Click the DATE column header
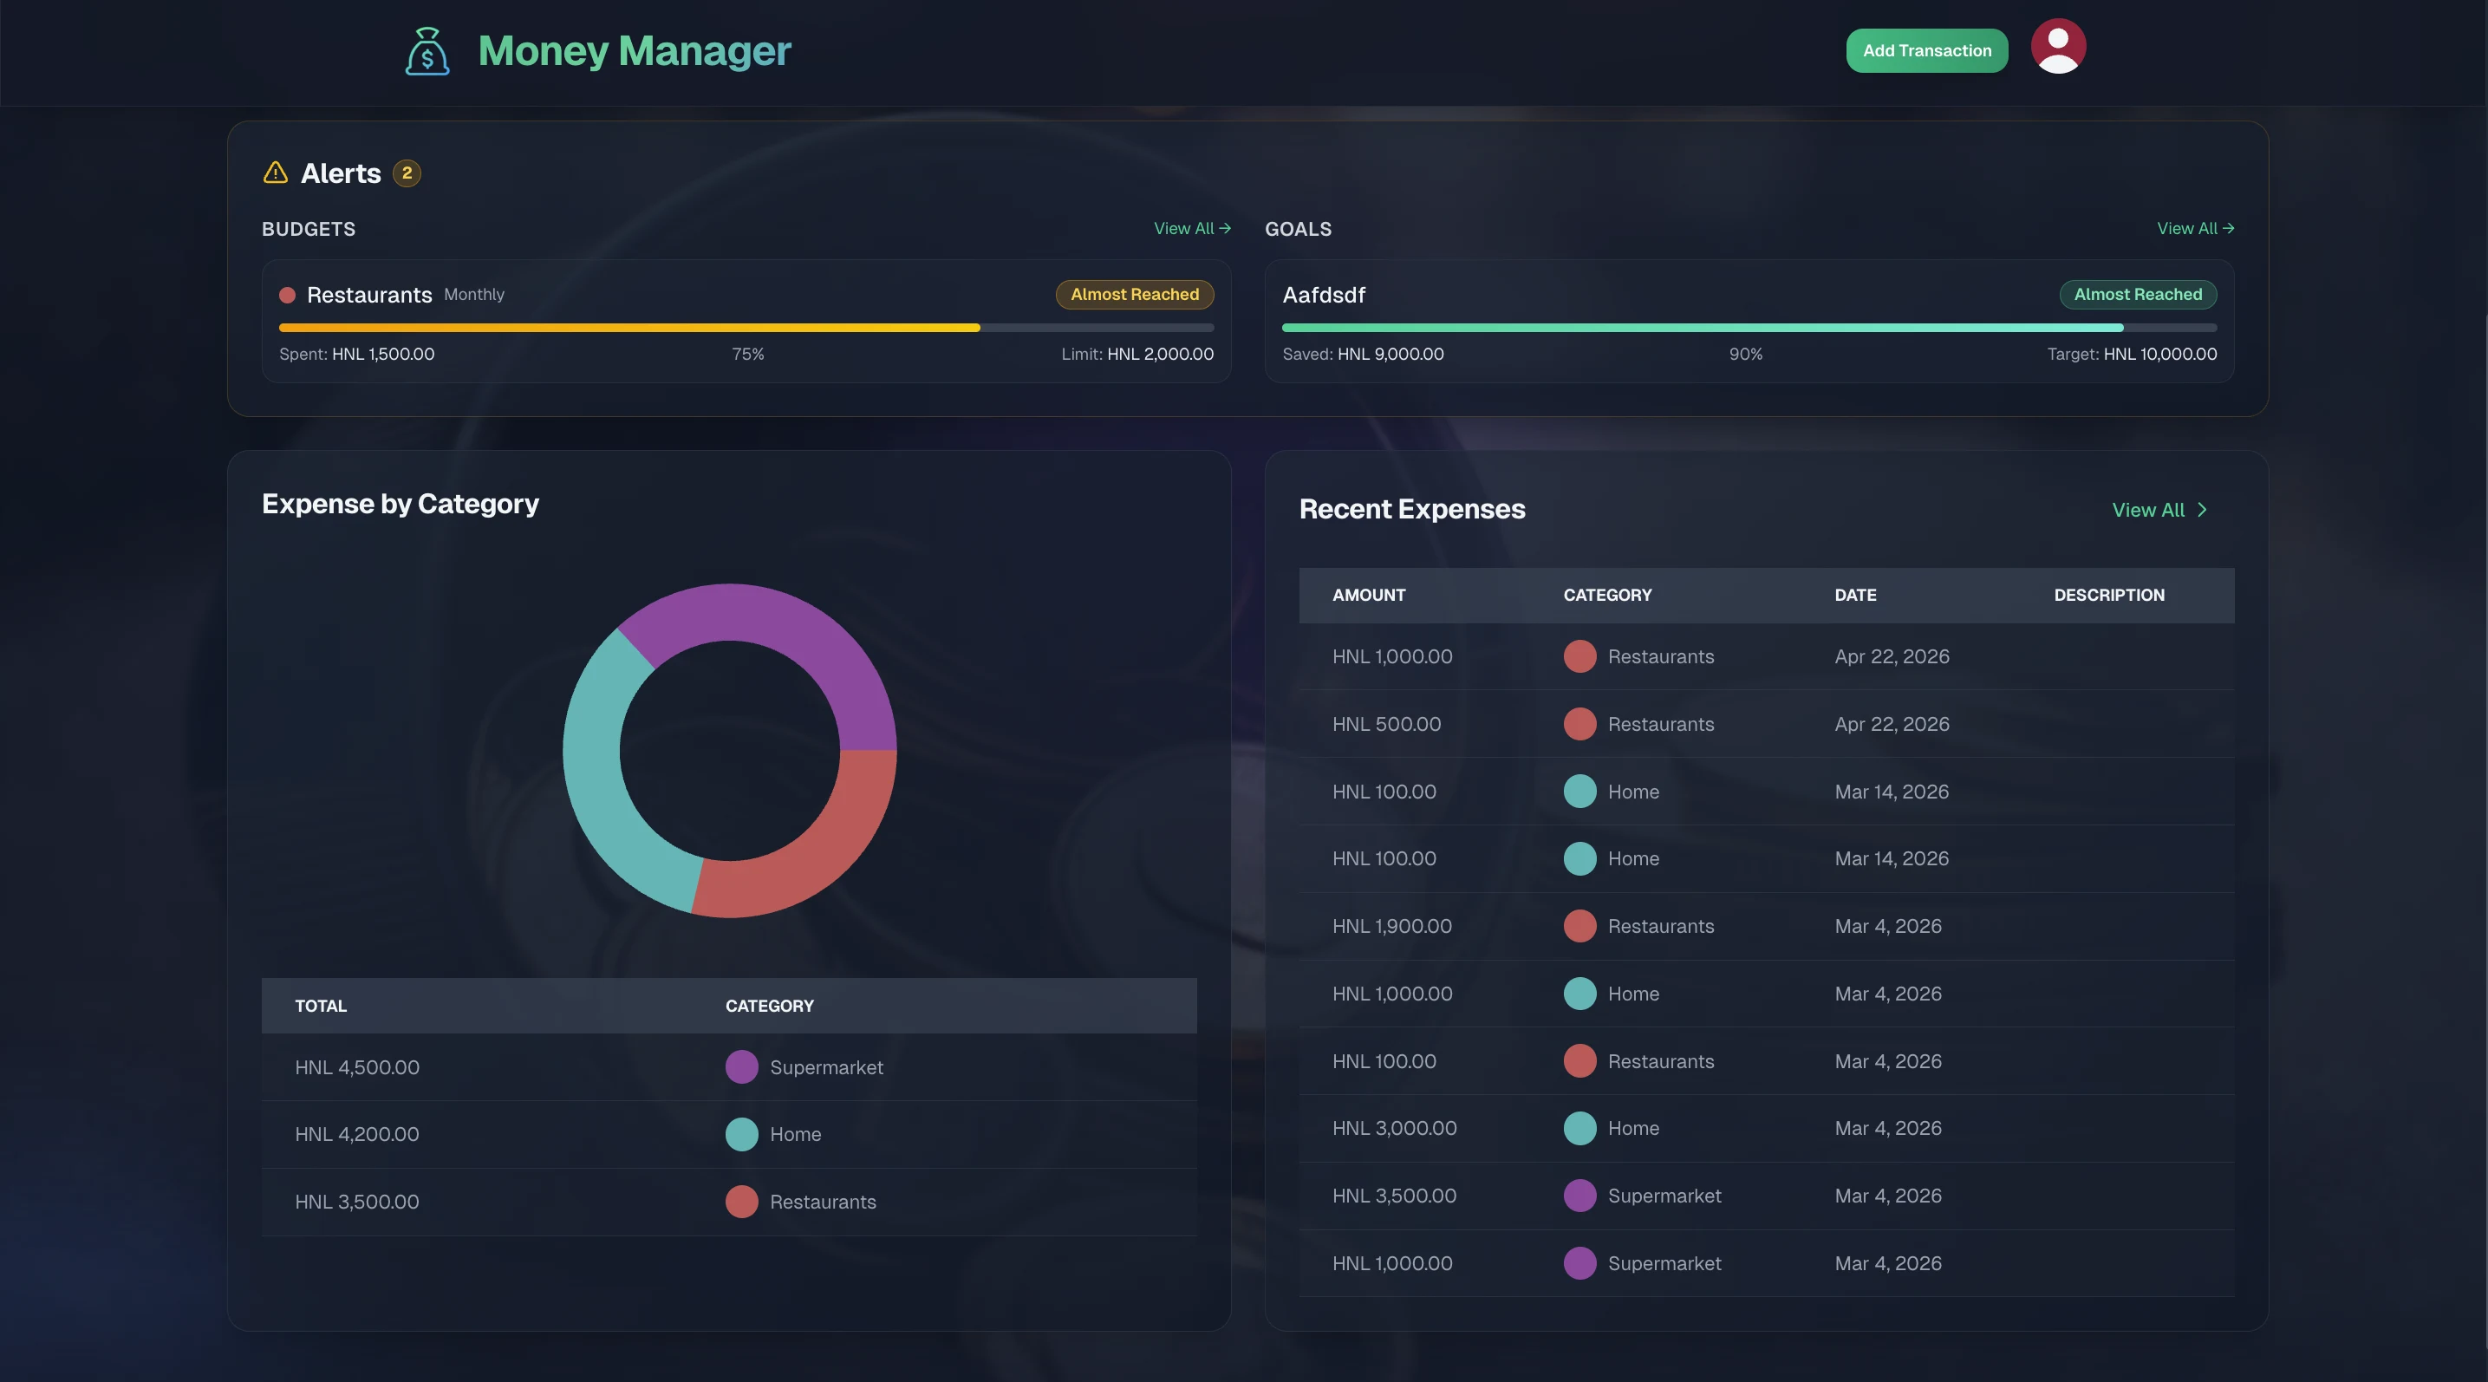2488x1382 pixels. pos(1855,595)
